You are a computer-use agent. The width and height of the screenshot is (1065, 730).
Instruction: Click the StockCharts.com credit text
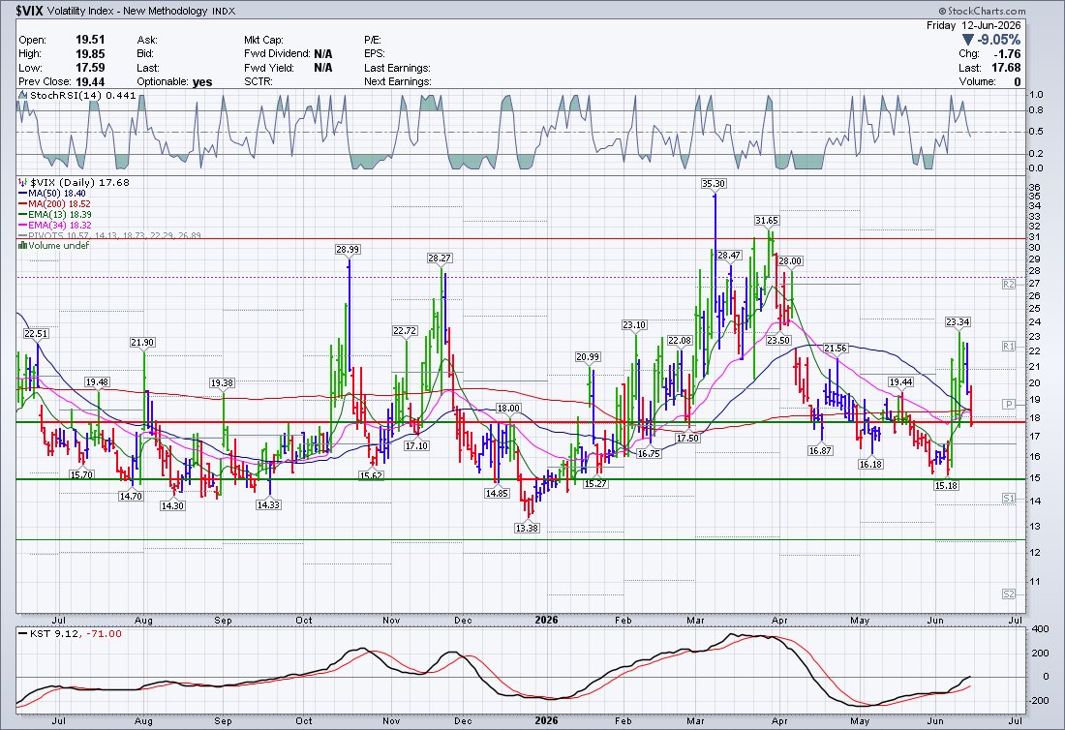[x=982, y=11]
